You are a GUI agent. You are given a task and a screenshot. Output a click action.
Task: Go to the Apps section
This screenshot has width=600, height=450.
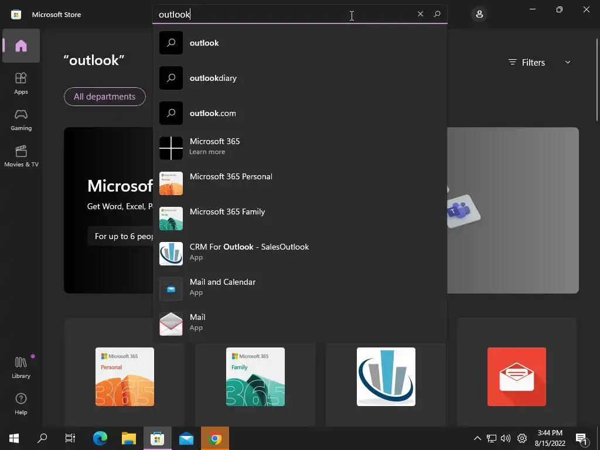(21, 83)
